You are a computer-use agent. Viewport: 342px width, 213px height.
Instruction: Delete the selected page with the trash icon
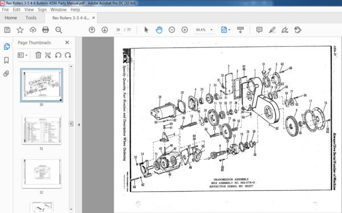coord(38,55)
